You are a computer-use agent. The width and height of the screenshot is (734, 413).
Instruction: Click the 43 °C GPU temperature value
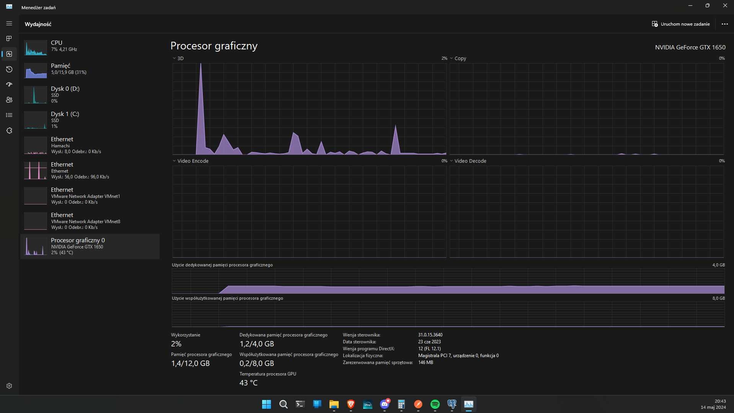[248, 383]
